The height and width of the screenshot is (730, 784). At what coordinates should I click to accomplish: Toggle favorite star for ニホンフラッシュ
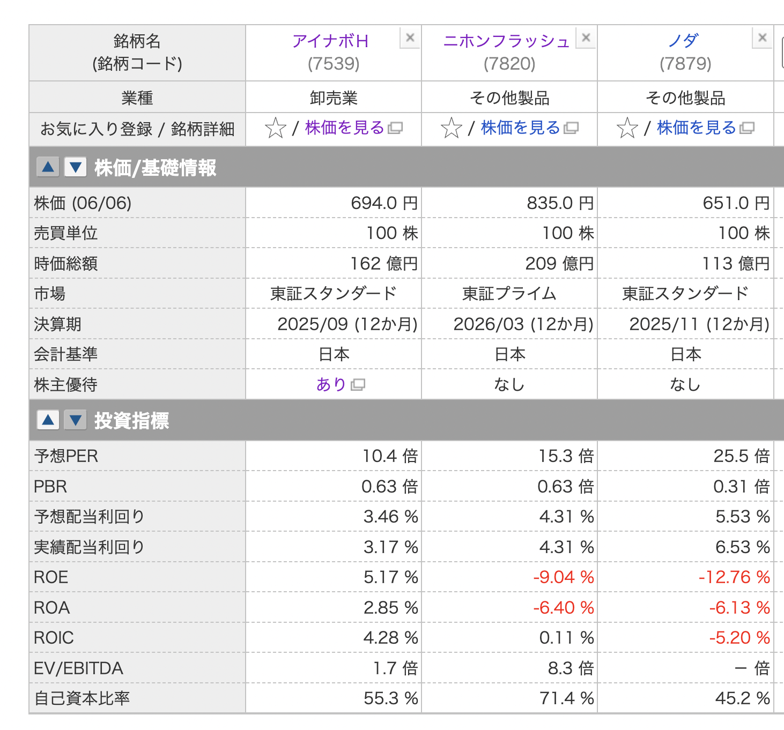click(x=452, y=129)
